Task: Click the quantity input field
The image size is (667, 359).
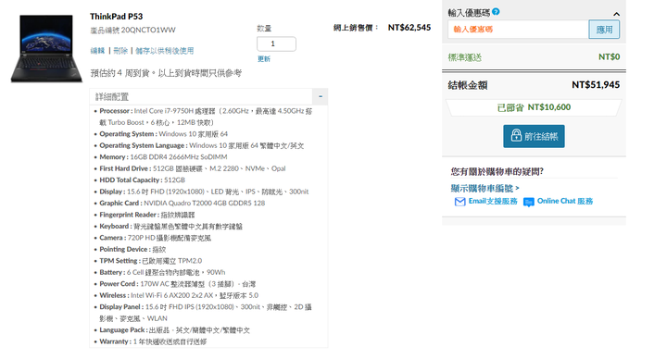Action: [276, 43]
